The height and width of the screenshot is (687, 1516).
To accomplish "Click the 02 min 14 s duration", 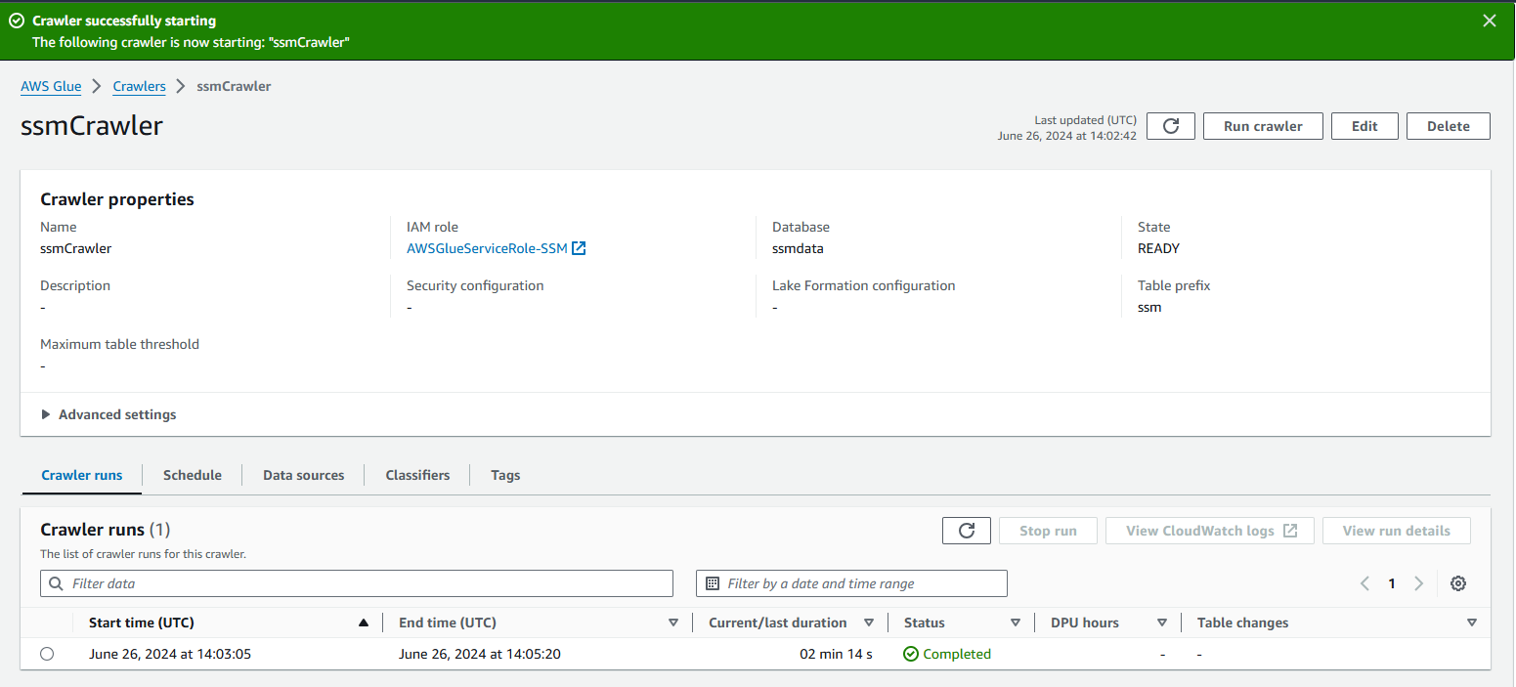I will [x=837, y=654].
